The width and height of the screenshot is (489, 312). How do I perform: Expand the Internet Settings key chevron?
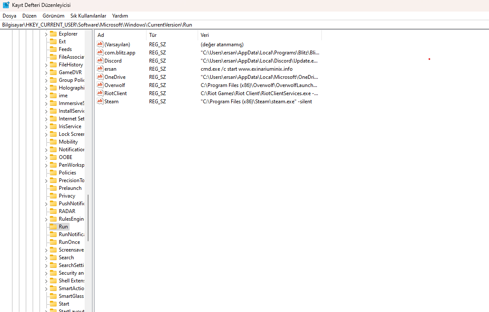point(46,119)
